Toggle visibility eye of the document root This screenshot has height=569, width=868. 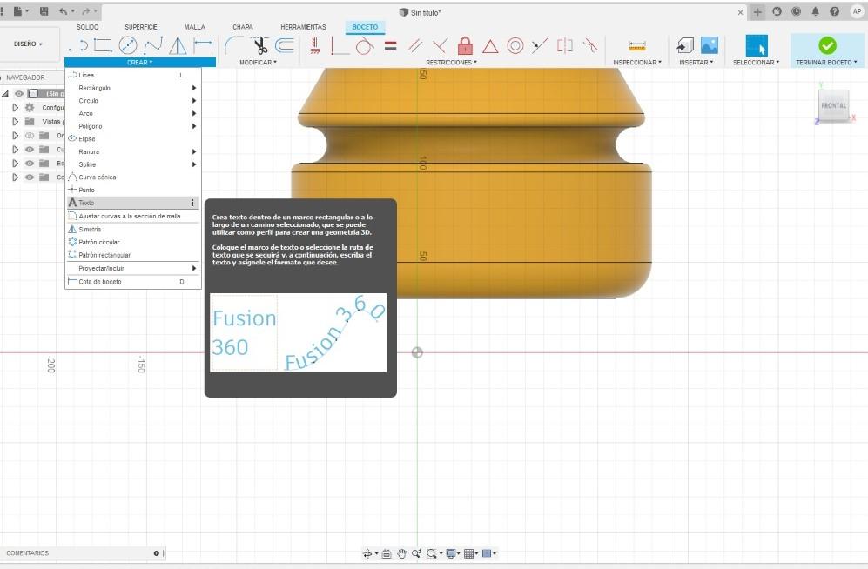[x=19, y=93]
